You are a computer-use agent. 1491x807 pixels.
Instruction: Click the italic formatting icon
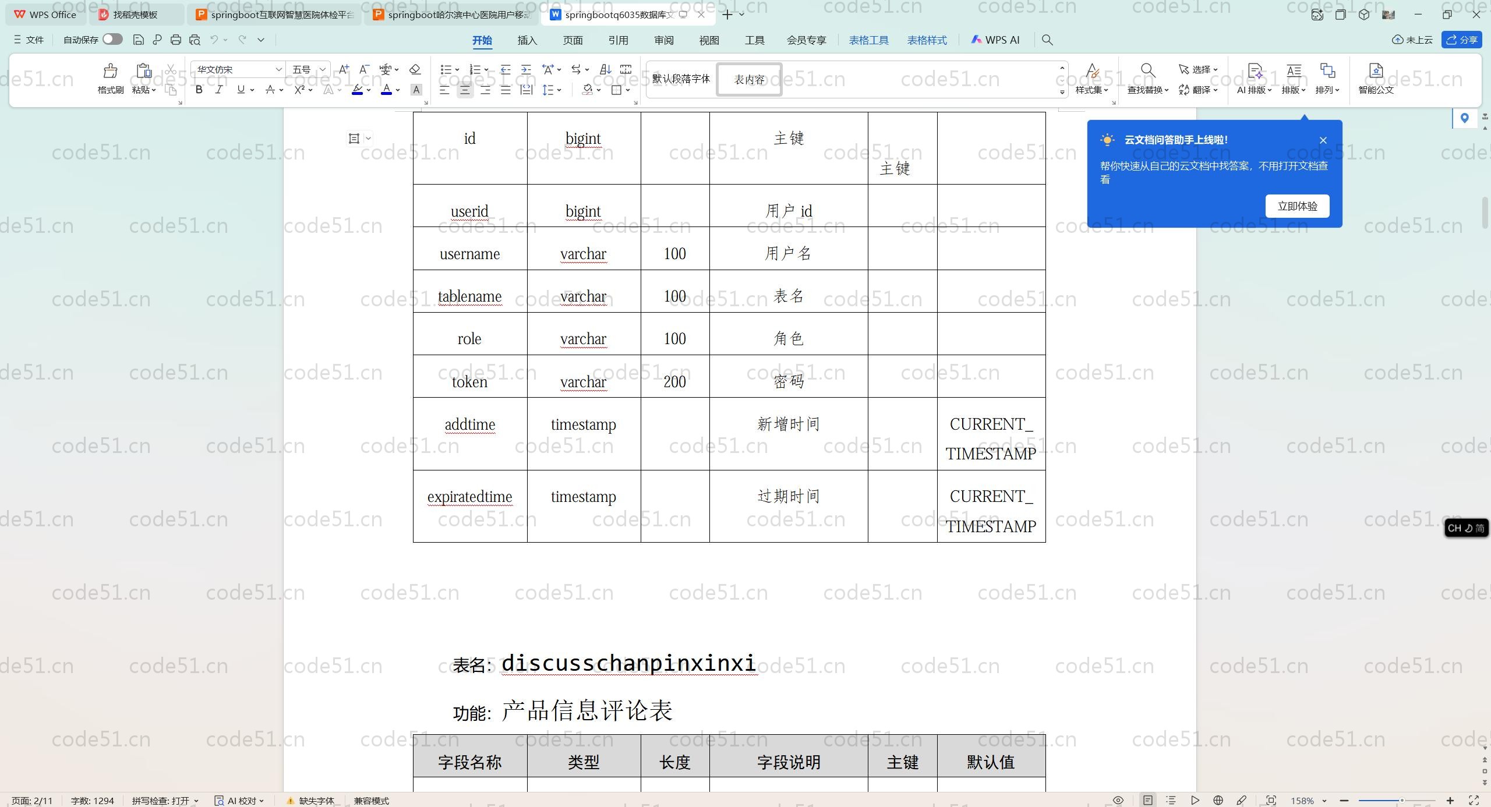tap(219, 90)
